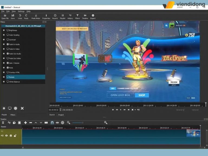The height and width of the screenshot is (156, 208).
Task: Split clip at playhead icon
Action: (46, 123)
